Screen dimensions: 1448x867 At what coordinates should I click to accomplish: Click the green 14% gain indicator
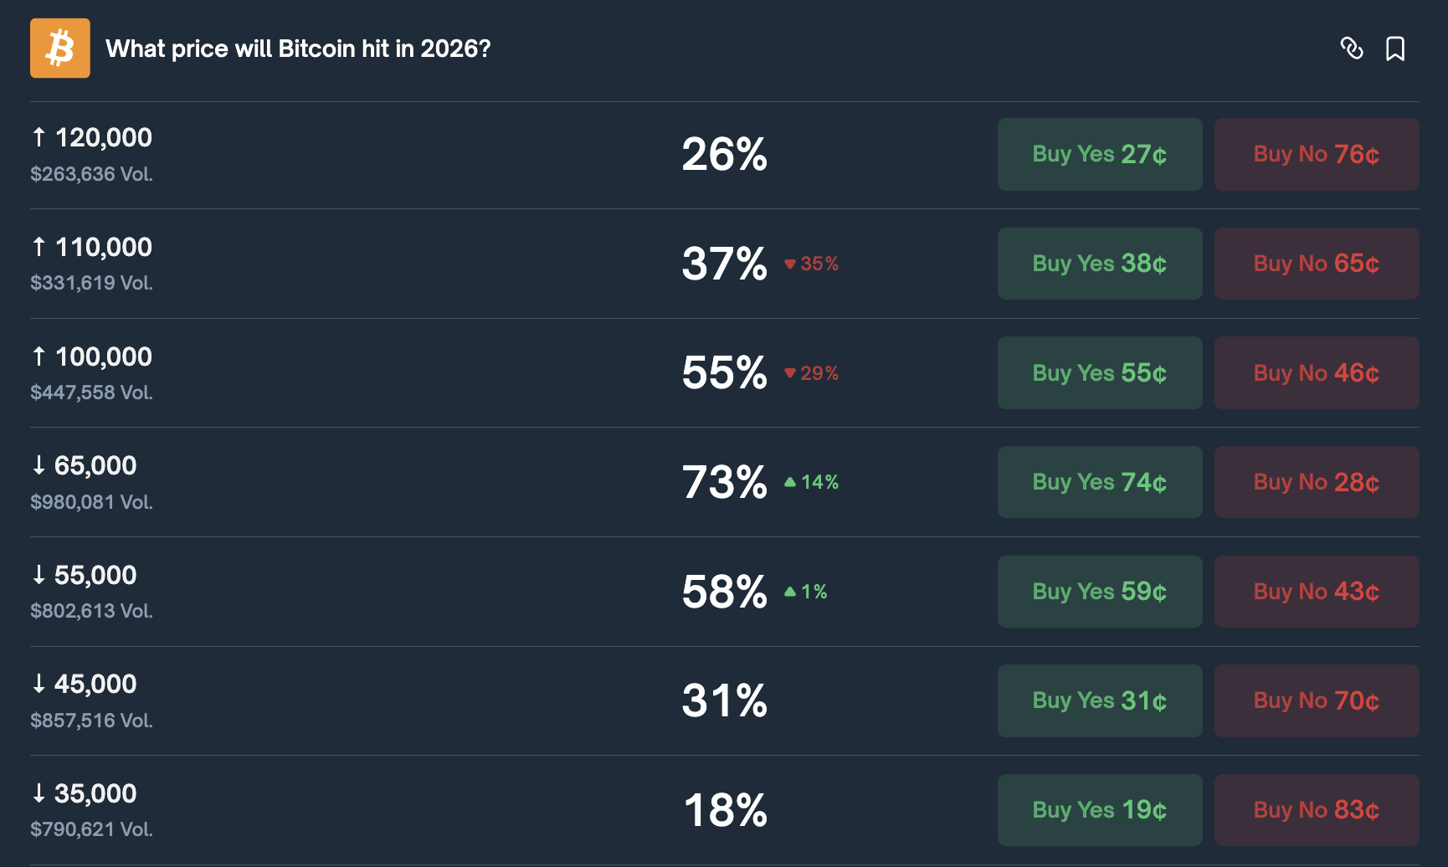[x=811, y=482]
